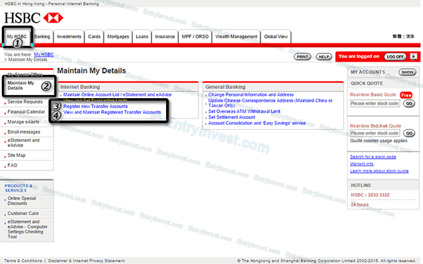The image size is (423, 264).
Task: Switch to the Banking tab
Action: [42, 36]
